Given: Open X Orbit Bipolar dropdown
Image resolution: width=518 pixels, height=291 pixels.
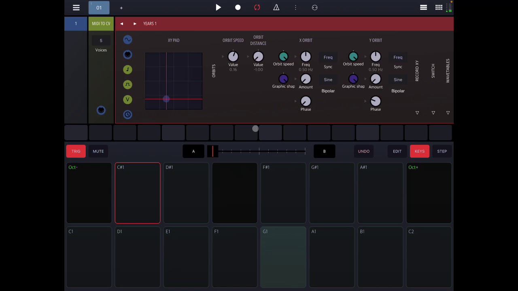Looking at the screenshot, I should [328, 91].
